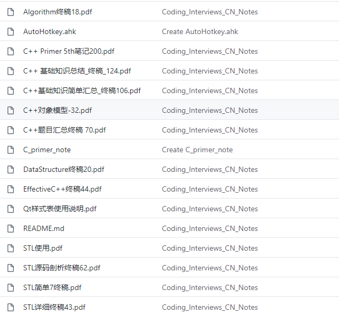This screenshot has width=339, height=314.
Task: Open commit message in C++对象模型-32.pdf row
Action: pos(210,110)
